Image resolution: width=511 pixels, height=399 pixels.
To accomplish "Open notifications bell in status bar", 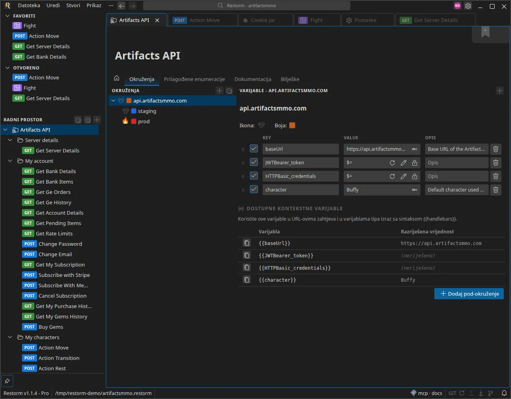I will (504, 393).
